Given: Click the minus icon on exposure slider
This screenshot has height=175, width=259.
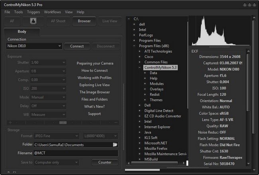Looking at the screenshot, I should tap(116, 123).
